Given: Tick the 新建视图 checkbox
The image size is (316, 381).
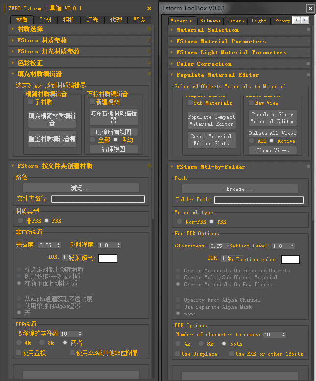Looking at the screenshot, I should (x=92, y=102).
